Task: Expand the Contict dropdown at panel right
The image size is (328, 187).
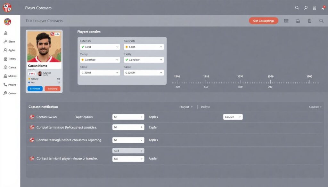Action: [315, 107]
